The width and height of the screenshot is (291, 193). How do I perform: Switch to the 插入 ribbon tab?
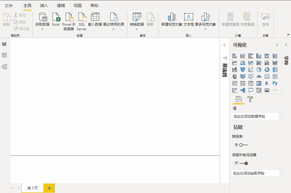43,5
